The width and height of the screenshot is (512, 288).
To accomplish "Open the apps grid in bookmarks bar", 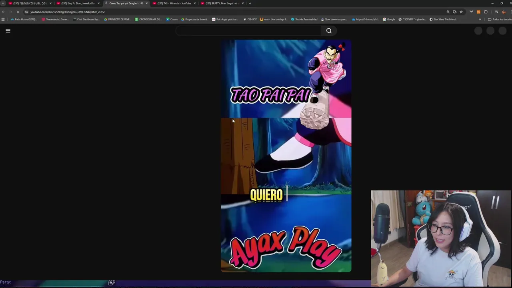I will (3, 19).
